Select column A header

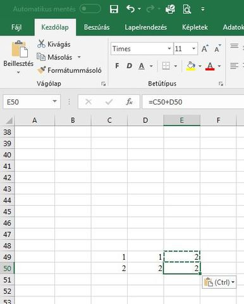35,120
